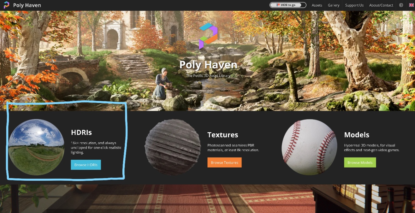
Task: Go to Support Us page
Action: click(x=354, y=5)
